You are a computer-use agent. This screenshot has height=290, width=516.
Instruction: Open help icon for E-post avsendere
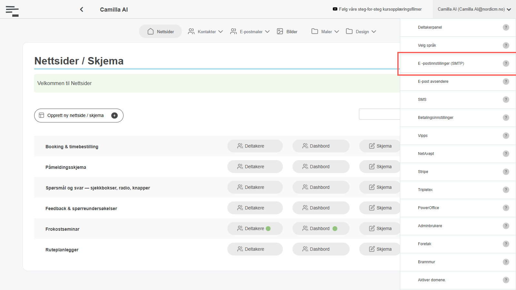pos(506,82)
